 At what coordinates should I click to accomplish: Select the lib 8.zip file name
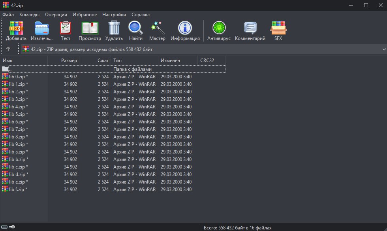(19, 137)
